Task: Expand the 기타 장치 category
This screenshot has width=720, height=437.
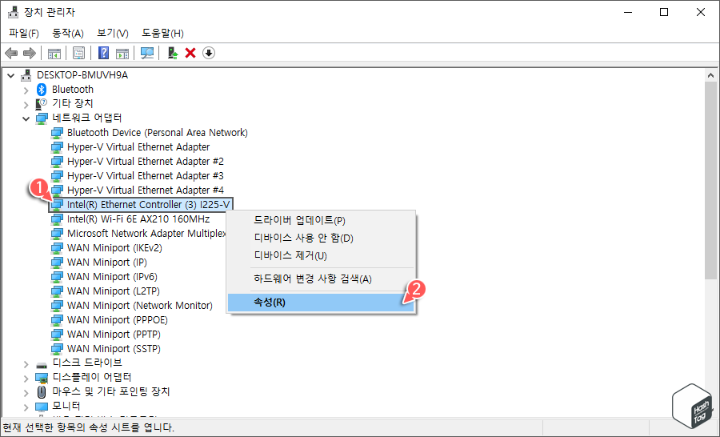Action: click(x=26, y=104)
